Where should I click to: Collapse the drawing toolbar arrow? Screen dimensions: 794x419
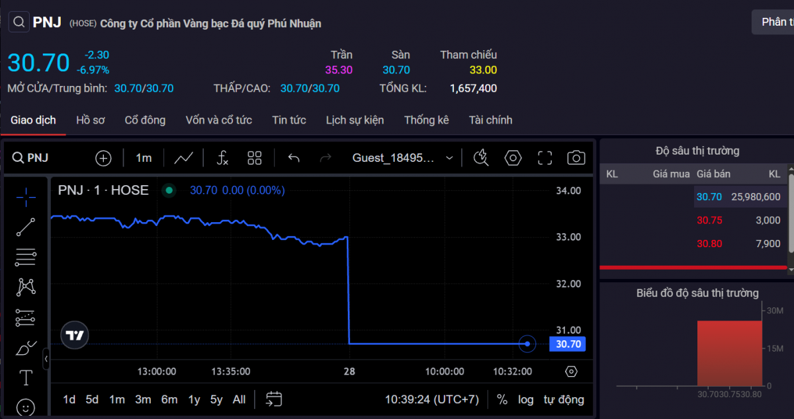click(x=46, y=359)
